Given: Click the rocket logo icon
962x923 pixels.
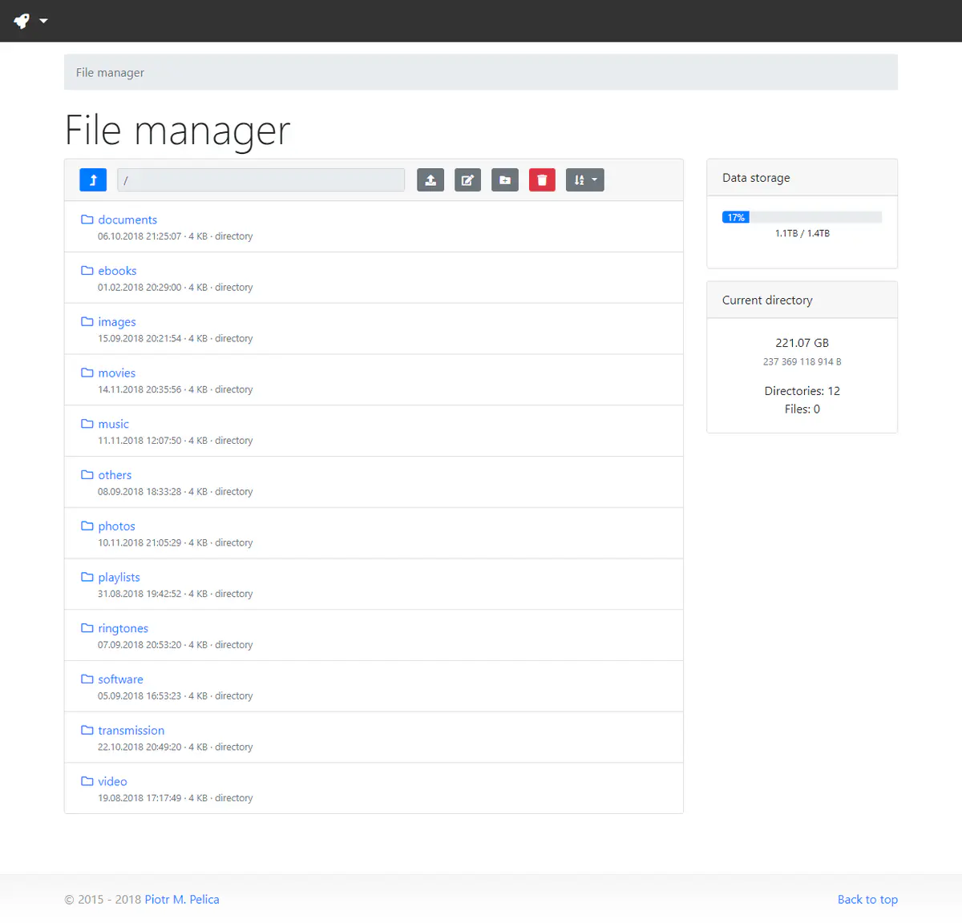Looking at the screenshot, I should (22, 21).
